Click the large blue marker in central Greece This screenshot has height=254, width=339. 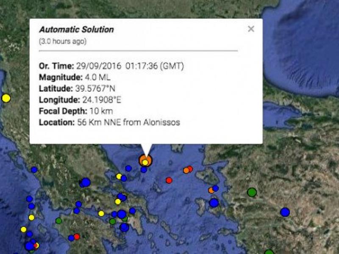[86, 182]
